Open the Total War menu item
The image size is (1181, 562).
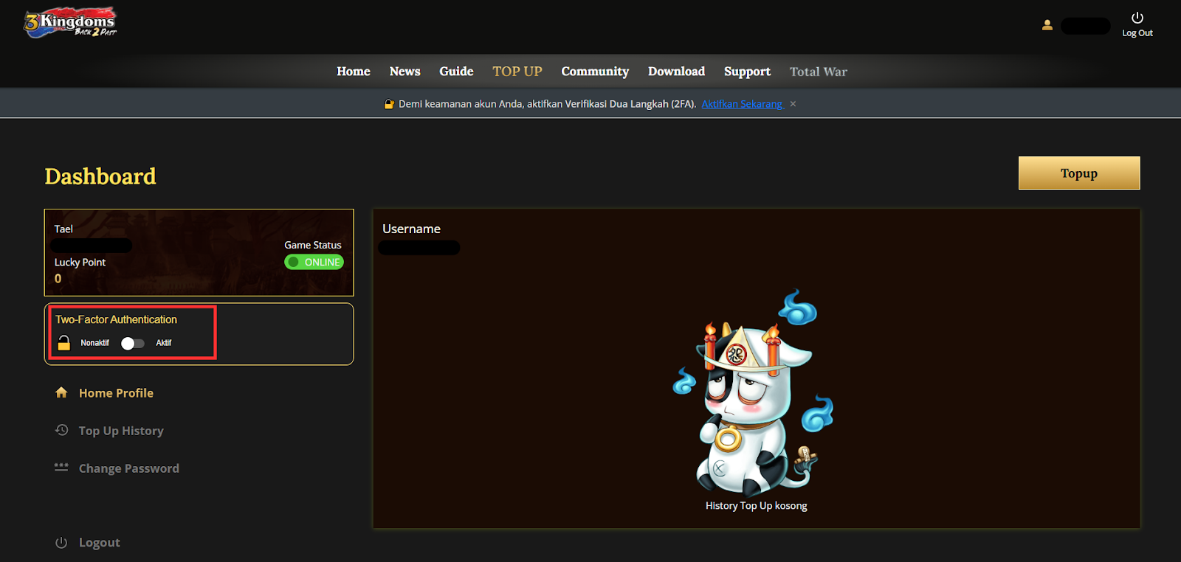819,72
